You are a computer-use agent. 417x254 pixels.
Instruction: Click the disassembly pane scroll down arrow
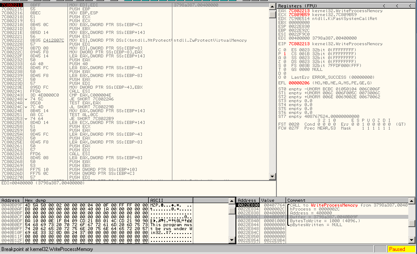pyautogui.click(x=272, y=177)
